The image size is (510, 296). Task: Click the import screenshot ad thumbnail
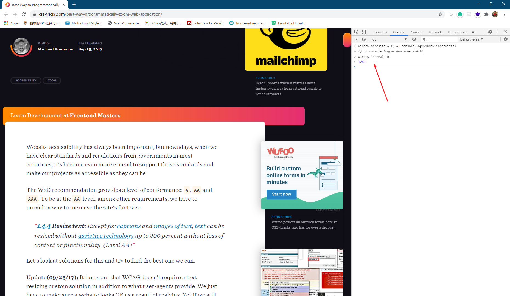(x=302, y=272)
